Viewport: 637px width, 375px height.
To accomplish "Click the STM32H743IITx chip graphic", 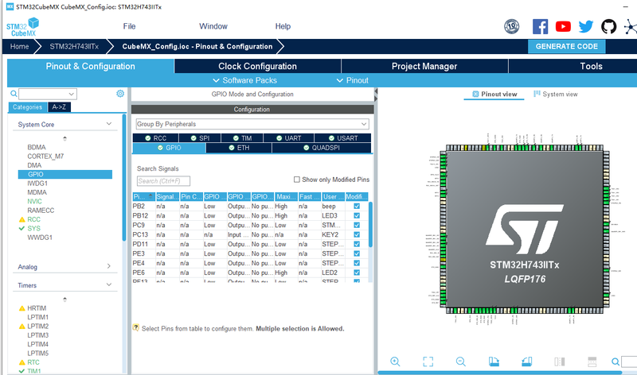I will [525, 229].
